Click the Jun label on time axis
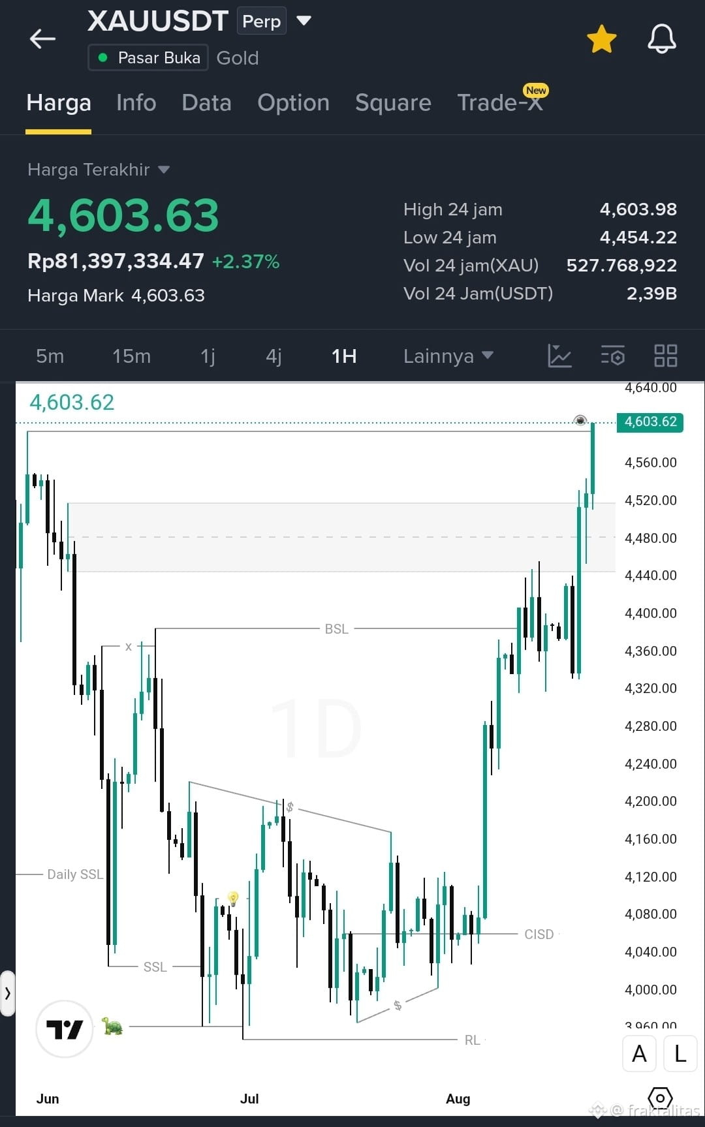This screenshot has height=1127, width=705. tap(48, 1099)
